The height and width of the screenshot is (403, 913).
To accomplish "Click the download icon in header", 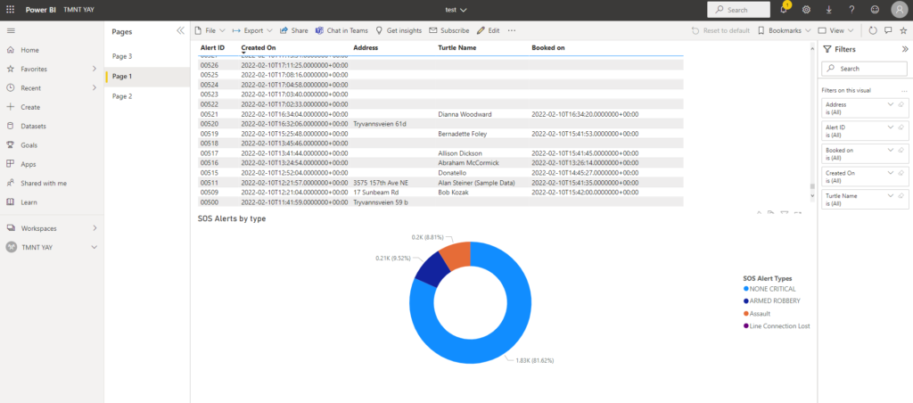I will point(829,10).
